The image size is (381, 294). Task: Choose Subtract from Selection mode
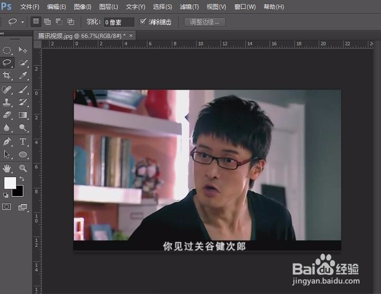[x=59, y=21]
